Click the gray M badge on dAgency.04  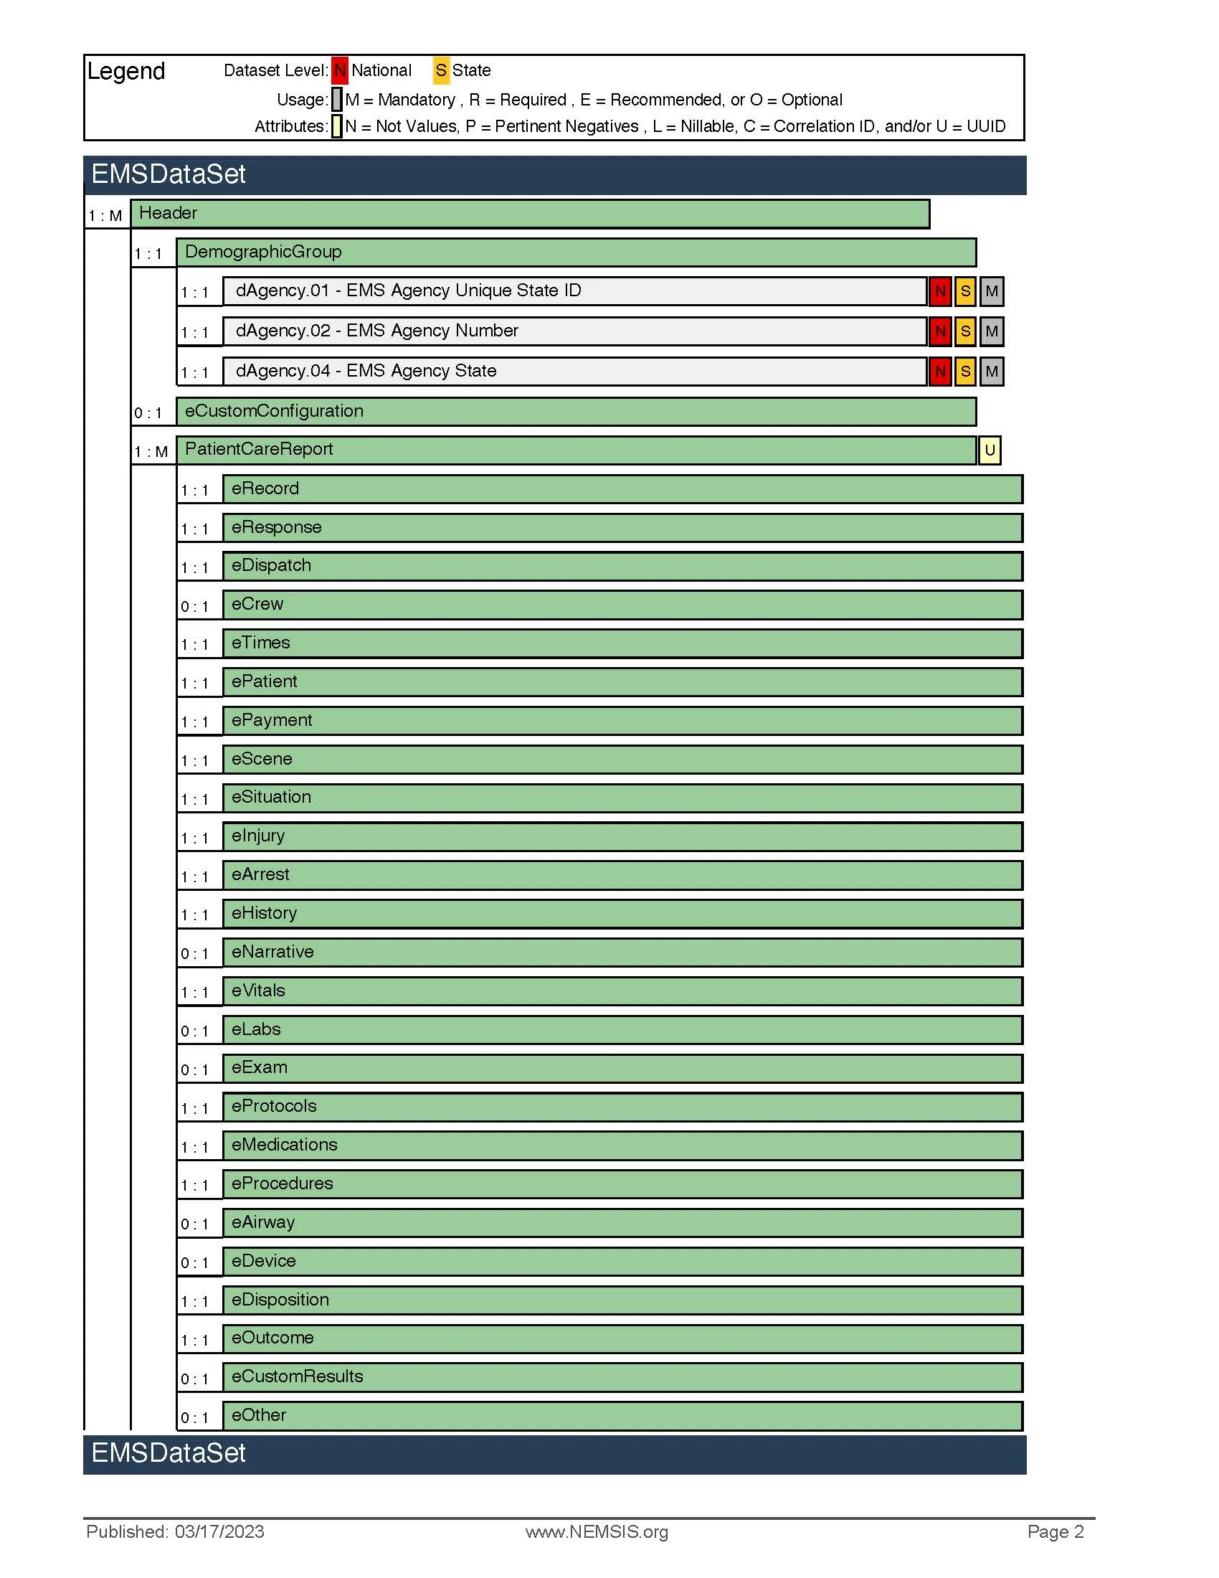click(x=991, y=371)
